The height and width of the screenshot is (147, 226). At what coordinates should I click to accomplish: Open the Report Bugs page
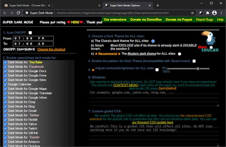[204, 19]
